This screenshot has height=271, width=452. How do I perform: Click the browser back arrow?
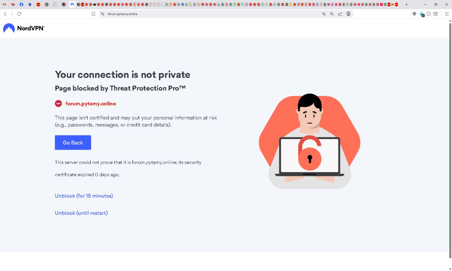[5, 14]
